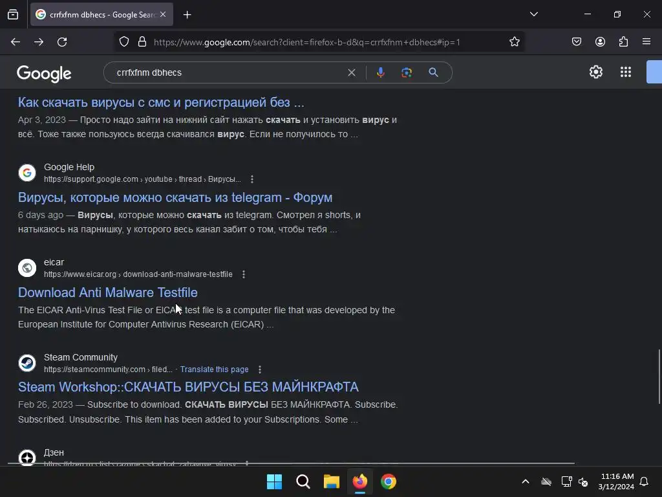Viewport: 662px width, 497px height.
Task: Open more options for Steam result
Action: coord(260,370)
